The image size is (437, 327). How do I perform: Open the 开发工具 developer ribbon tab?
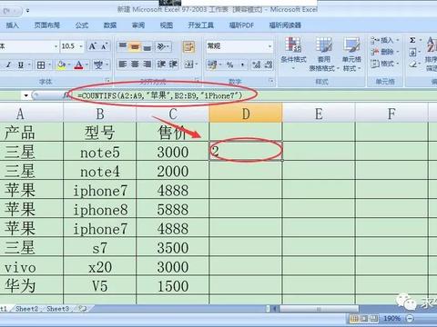tap(201, 25)
